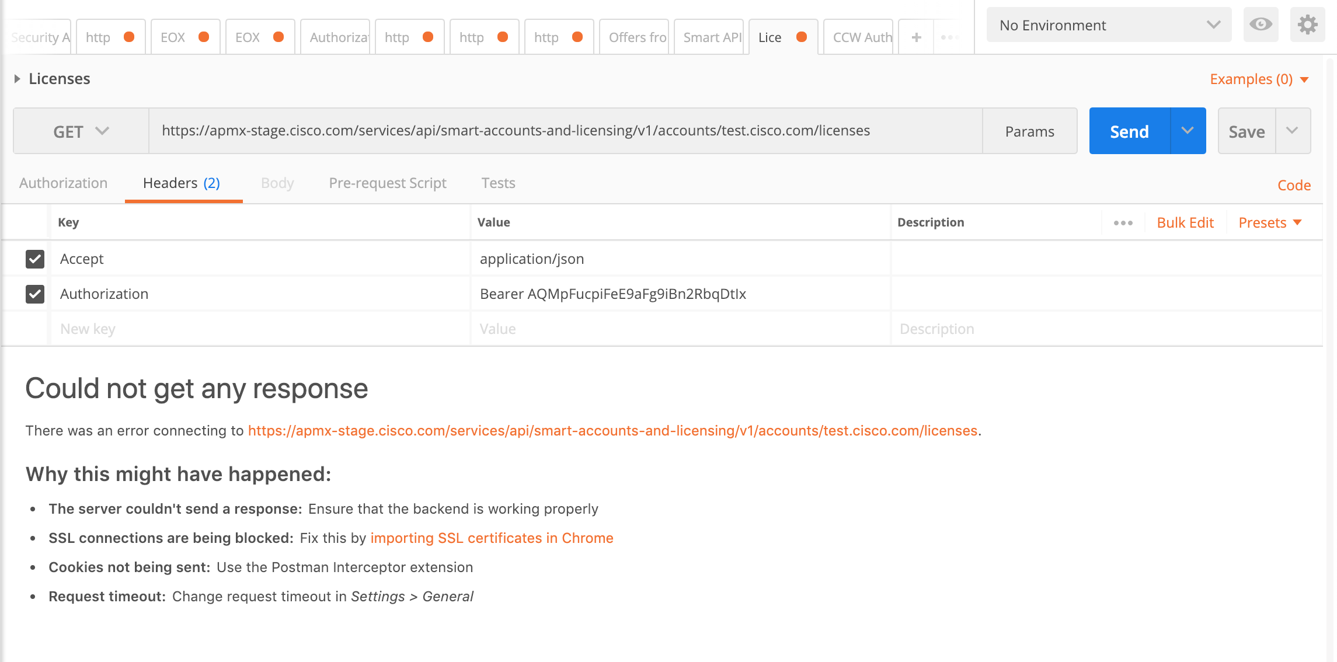Open the GET method dropdown
Viewport: 1337px width, 662px height.
point(81,131)
